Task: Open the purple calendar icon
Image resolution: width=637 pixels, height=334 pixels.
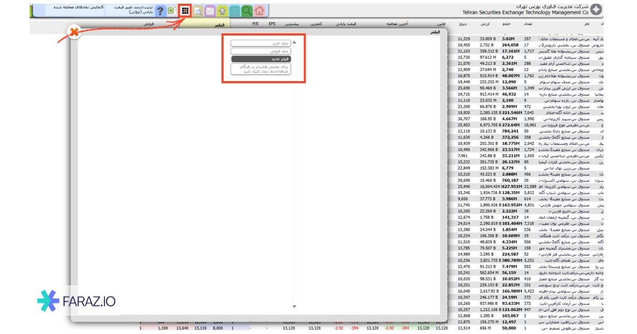Action: coord(210,10)
